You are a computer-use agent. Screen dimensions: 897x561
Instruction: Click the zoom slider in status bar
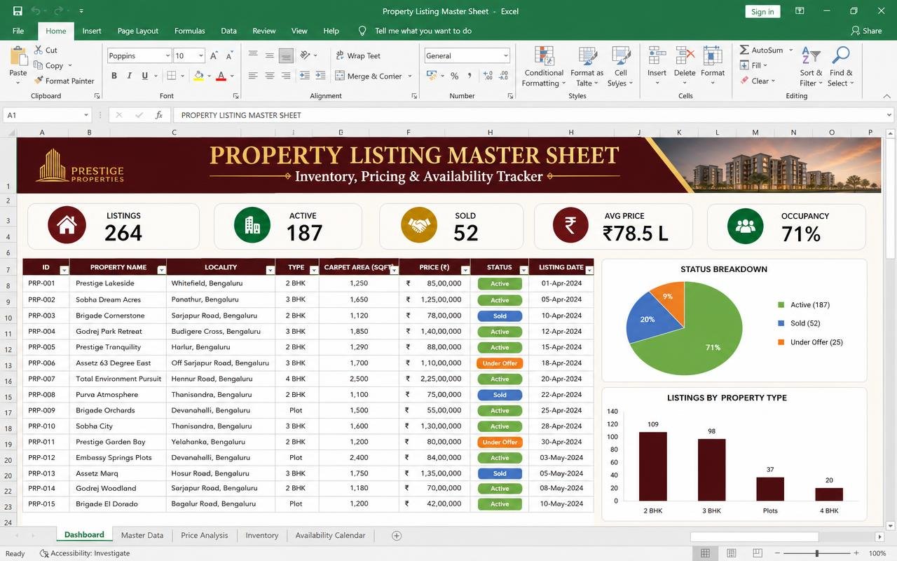(x=817, y=553)
